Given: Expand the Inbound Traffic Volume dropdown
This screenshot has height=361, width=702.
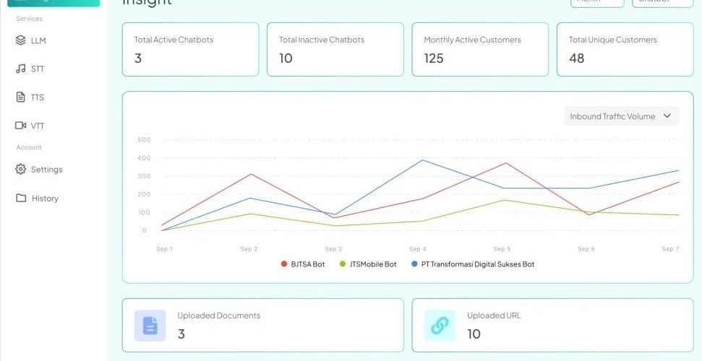Looking at the screenshot, I should click(x=621, y=116).
